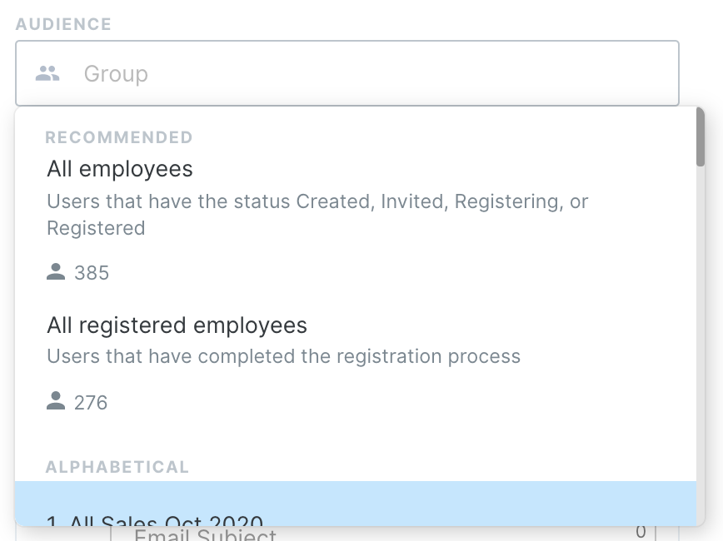Click the scrollbar track below the thumb
This screenshot has height=541, width=723.
[701, 345]
